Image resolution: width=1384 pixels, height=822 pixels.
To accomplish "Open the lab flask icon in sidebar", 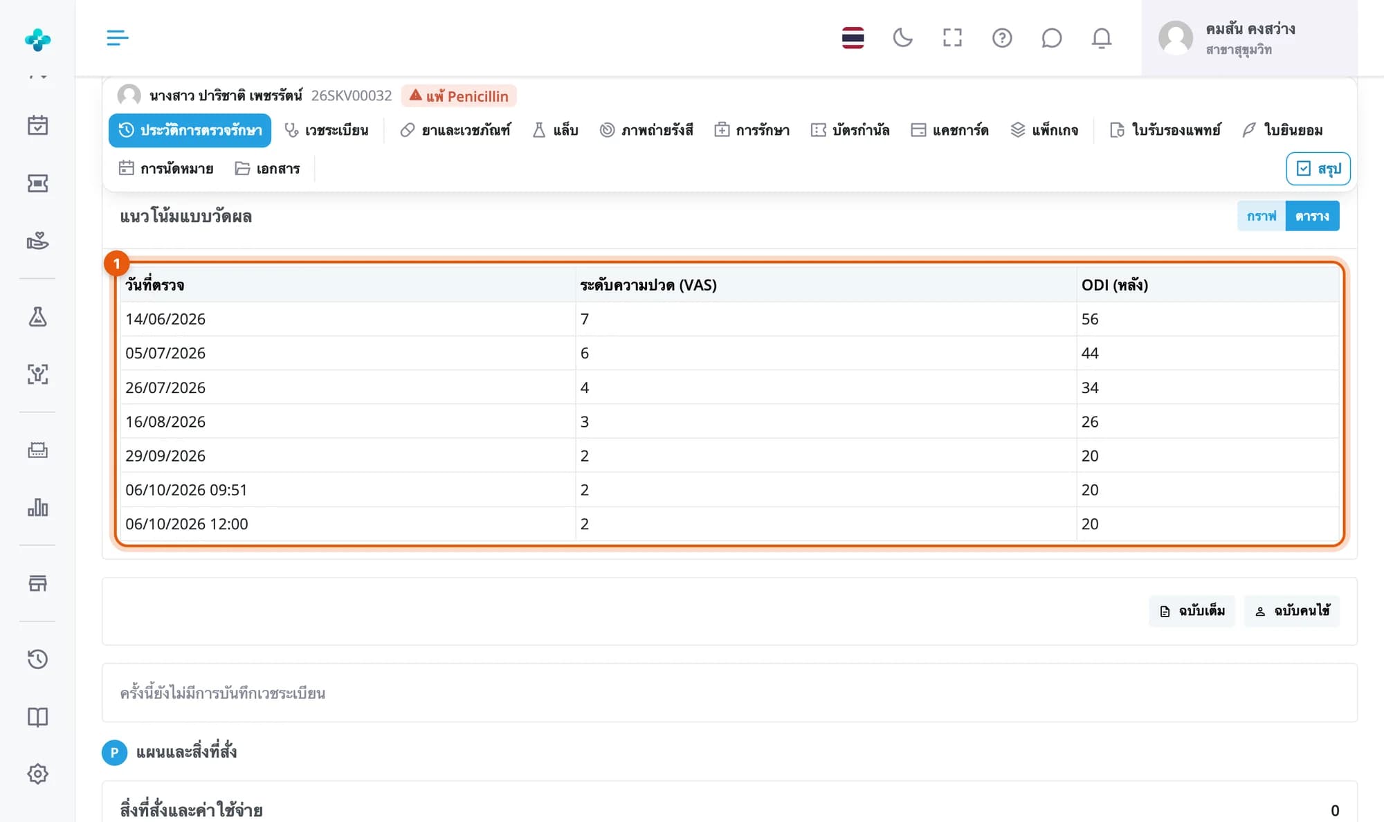I will (37, 316).
